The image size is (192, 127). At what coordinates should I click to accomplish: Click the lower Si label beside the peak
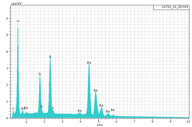tap(41, 106)
